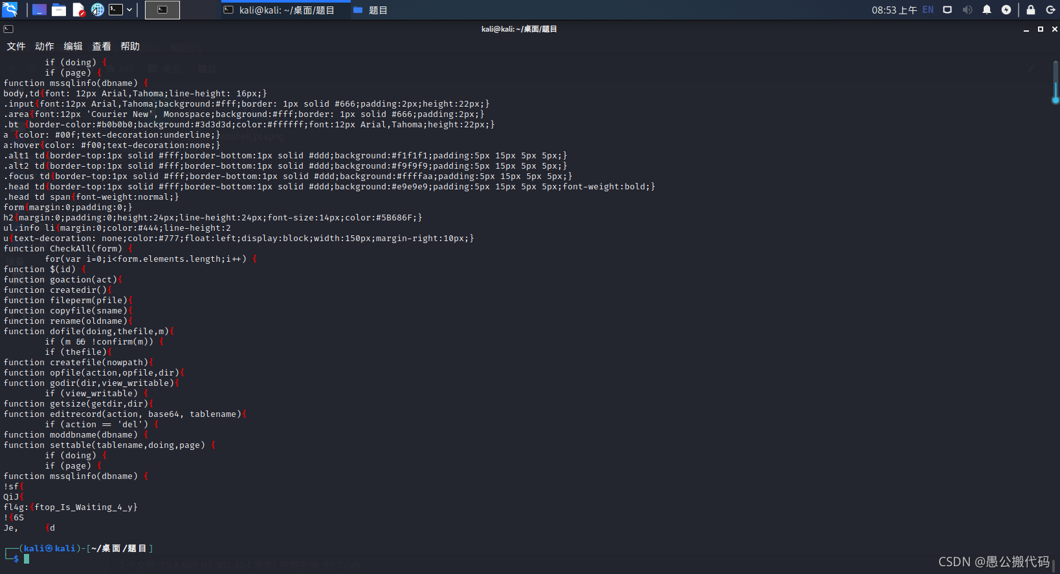The width and height of the screenshot is (1060, 574).
Task: Expand the terminal launcher dropdown arrow
Action: tap(129, 10)
